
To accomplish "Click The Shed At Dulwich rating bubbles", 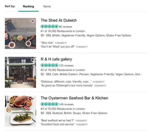I will click(x=49, y=26).
